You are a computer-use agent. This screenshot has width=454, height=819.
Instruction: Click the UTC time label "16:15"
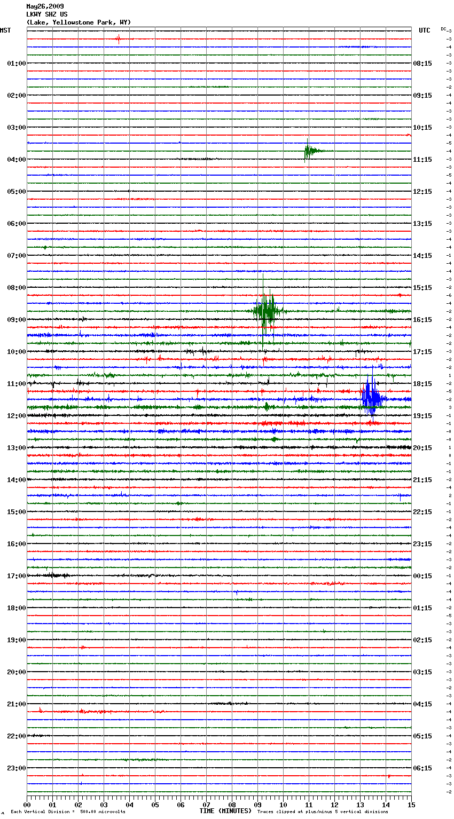422,320
